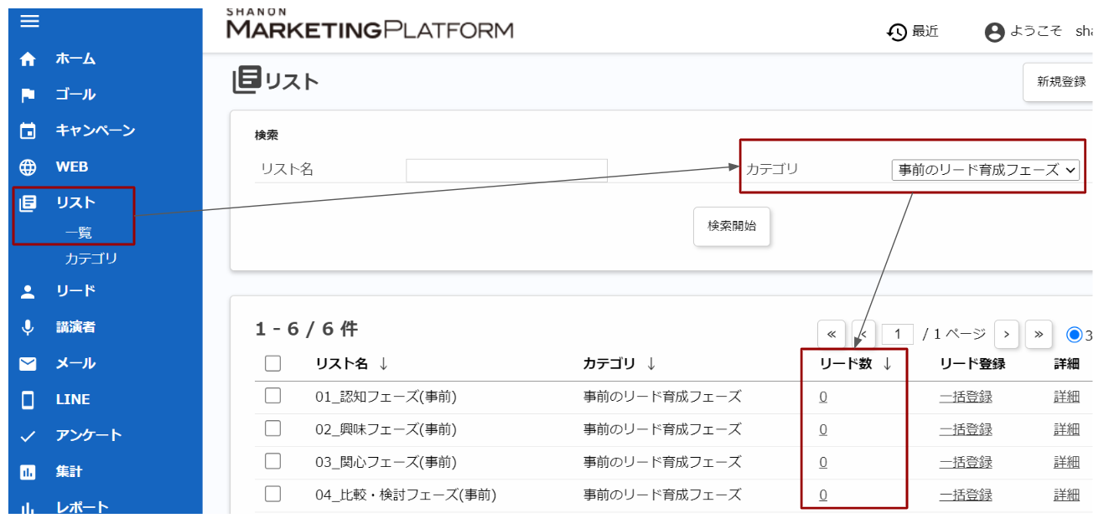Click the リスト page heading icon
Viewport: 1104px width, 518px height.
[x=247, y=79]
